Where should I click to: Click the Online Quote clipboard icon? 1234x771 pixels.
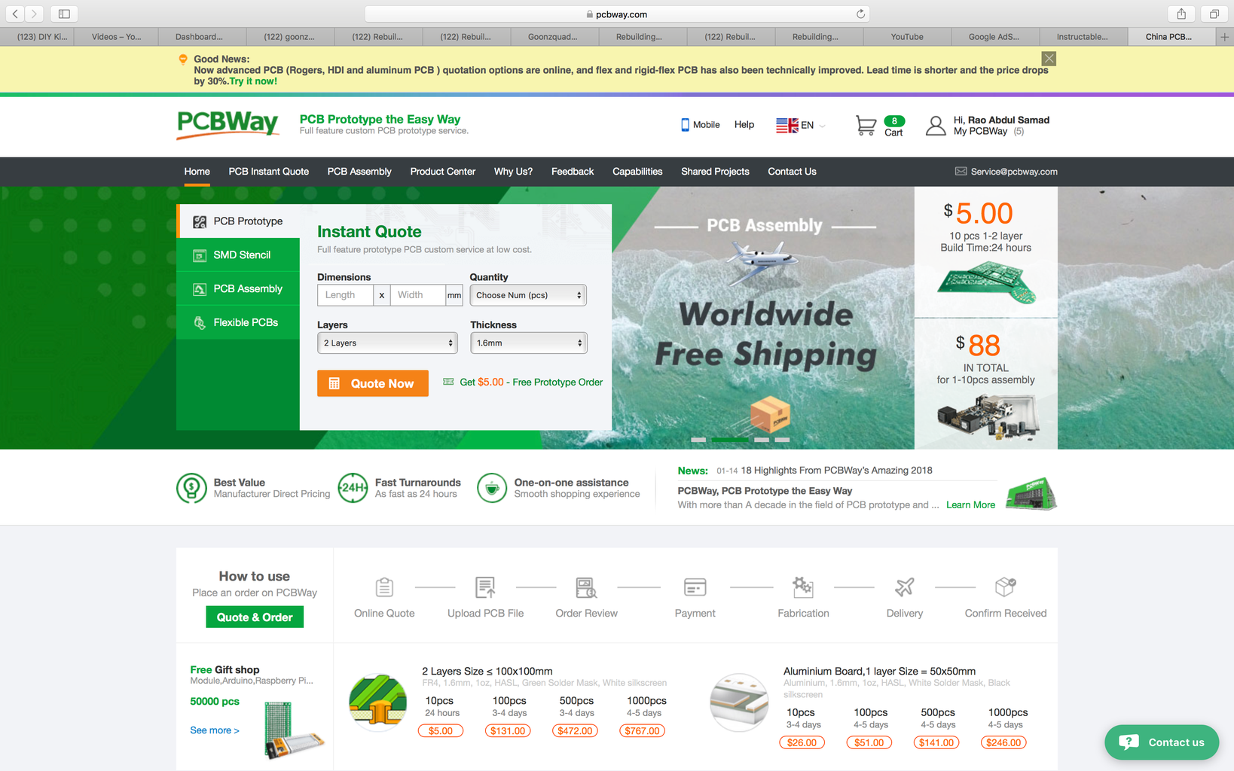(384, 587)
